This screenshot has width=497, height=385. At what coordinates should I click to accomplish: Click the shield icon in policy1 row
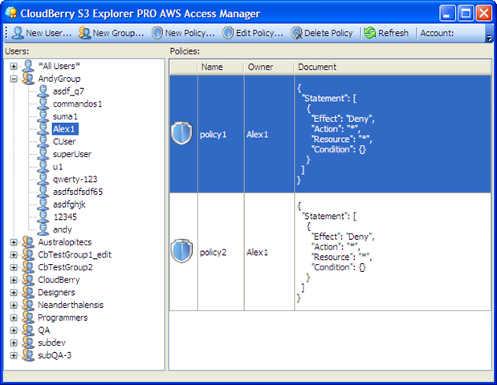(181, 133)
